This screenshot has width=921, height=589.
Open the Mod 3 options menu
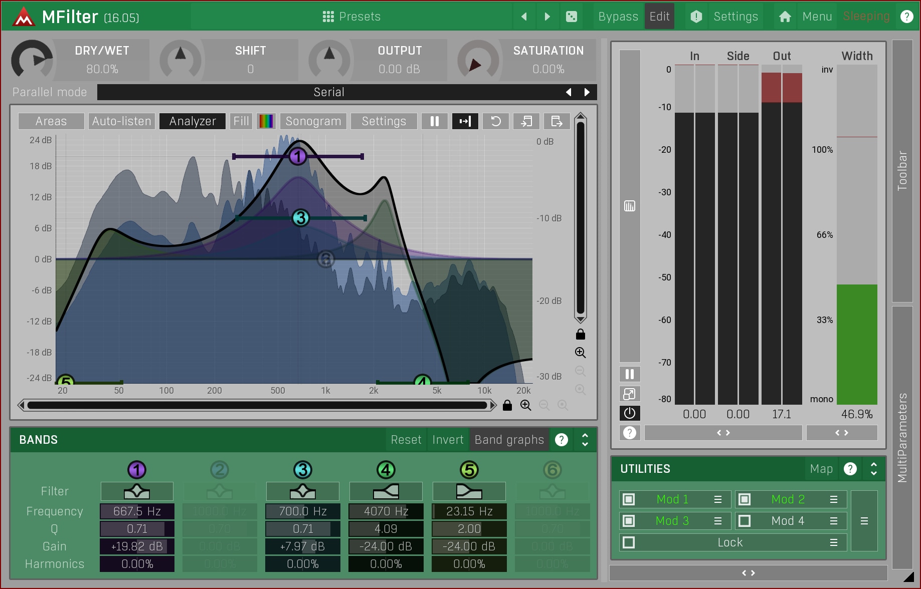pyautogui.click(x=718, y=521)
